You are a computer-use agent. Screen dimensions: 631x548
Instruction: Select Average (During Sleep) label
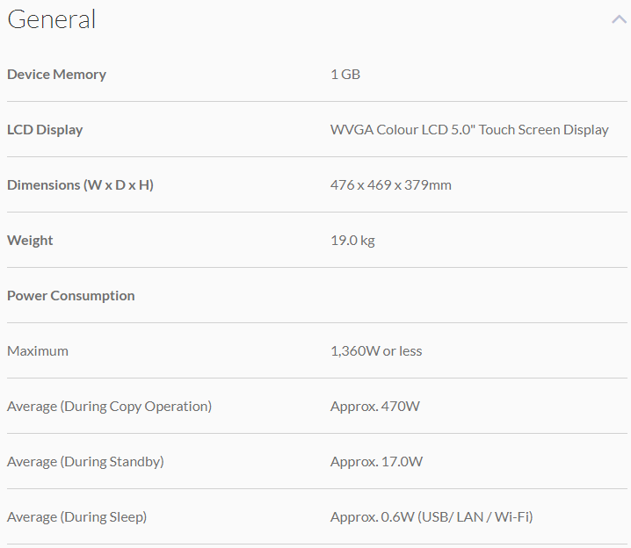[x=76, y=517]
